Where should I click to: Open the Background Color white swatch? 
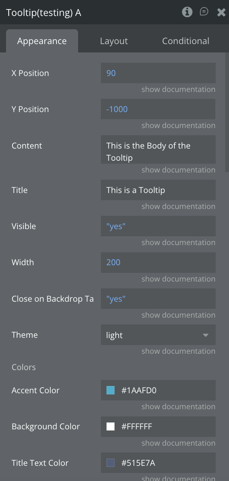[x=110, y=427]
